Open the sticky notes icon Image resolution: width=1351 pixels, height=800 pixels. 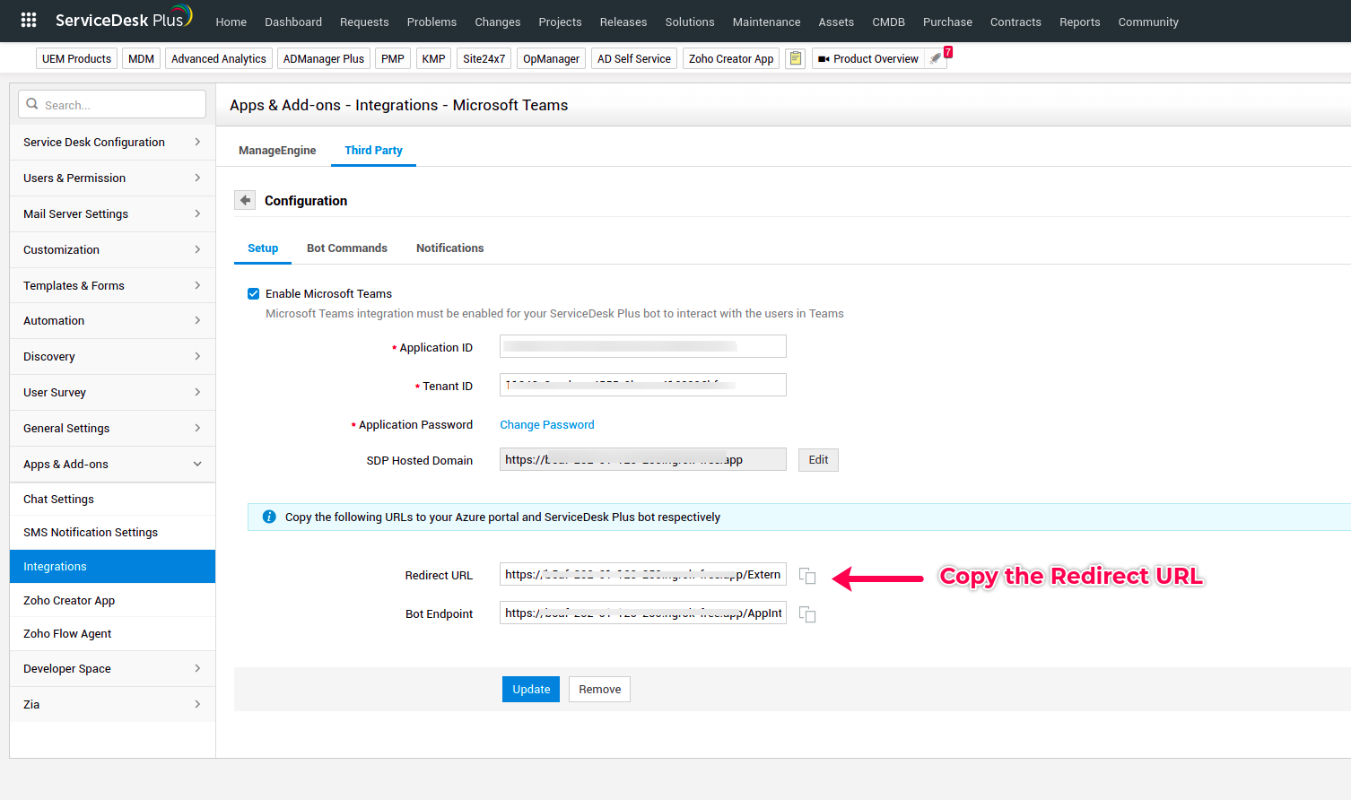point(796,58)
